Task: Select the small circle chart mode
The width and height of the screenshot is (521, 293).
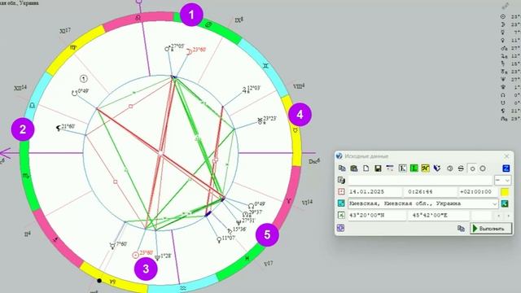Action: [472, 168]
